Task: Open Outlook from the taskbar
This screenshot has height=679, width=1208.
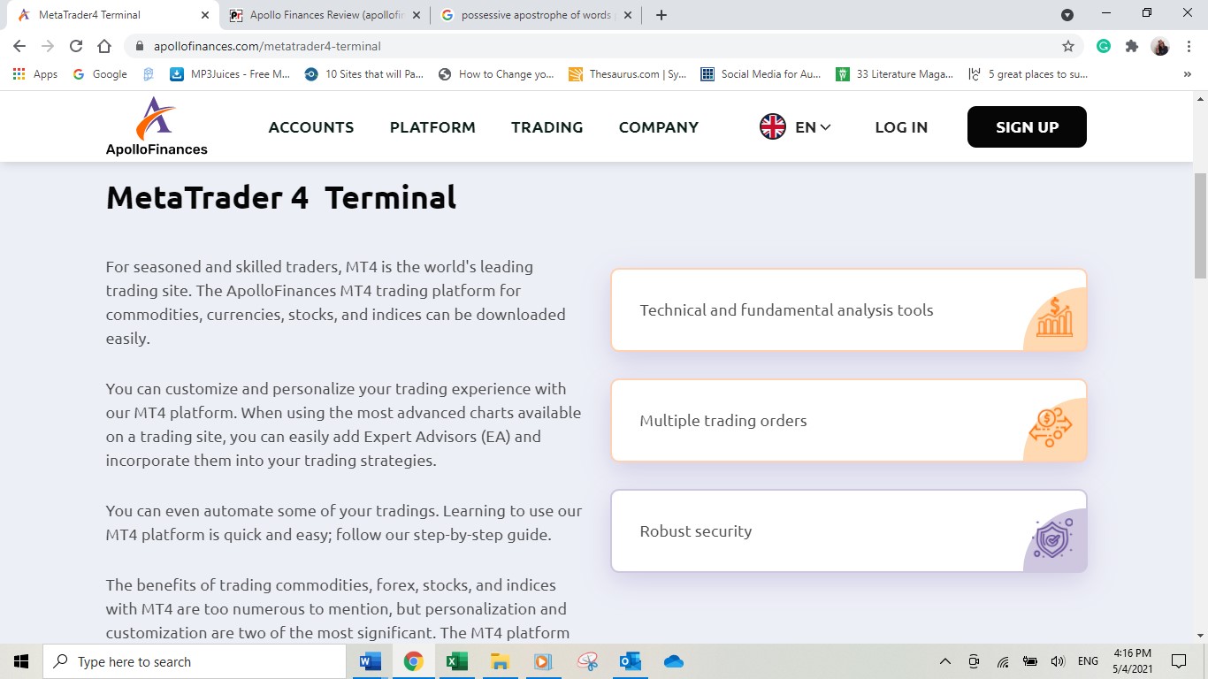Action: click(631, 661)
